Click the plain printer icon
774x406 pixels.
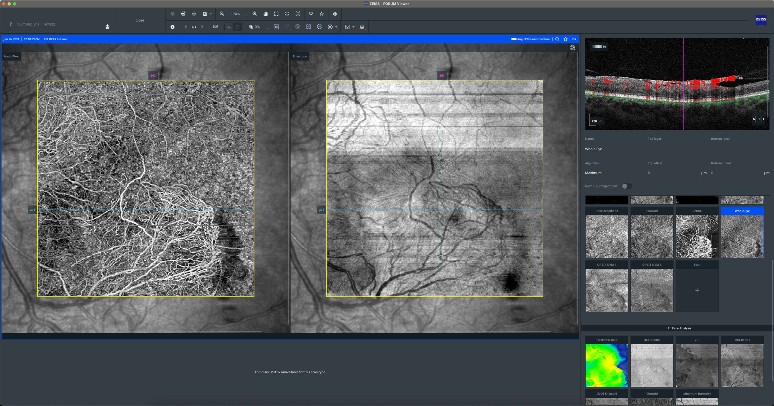point(194,14)
